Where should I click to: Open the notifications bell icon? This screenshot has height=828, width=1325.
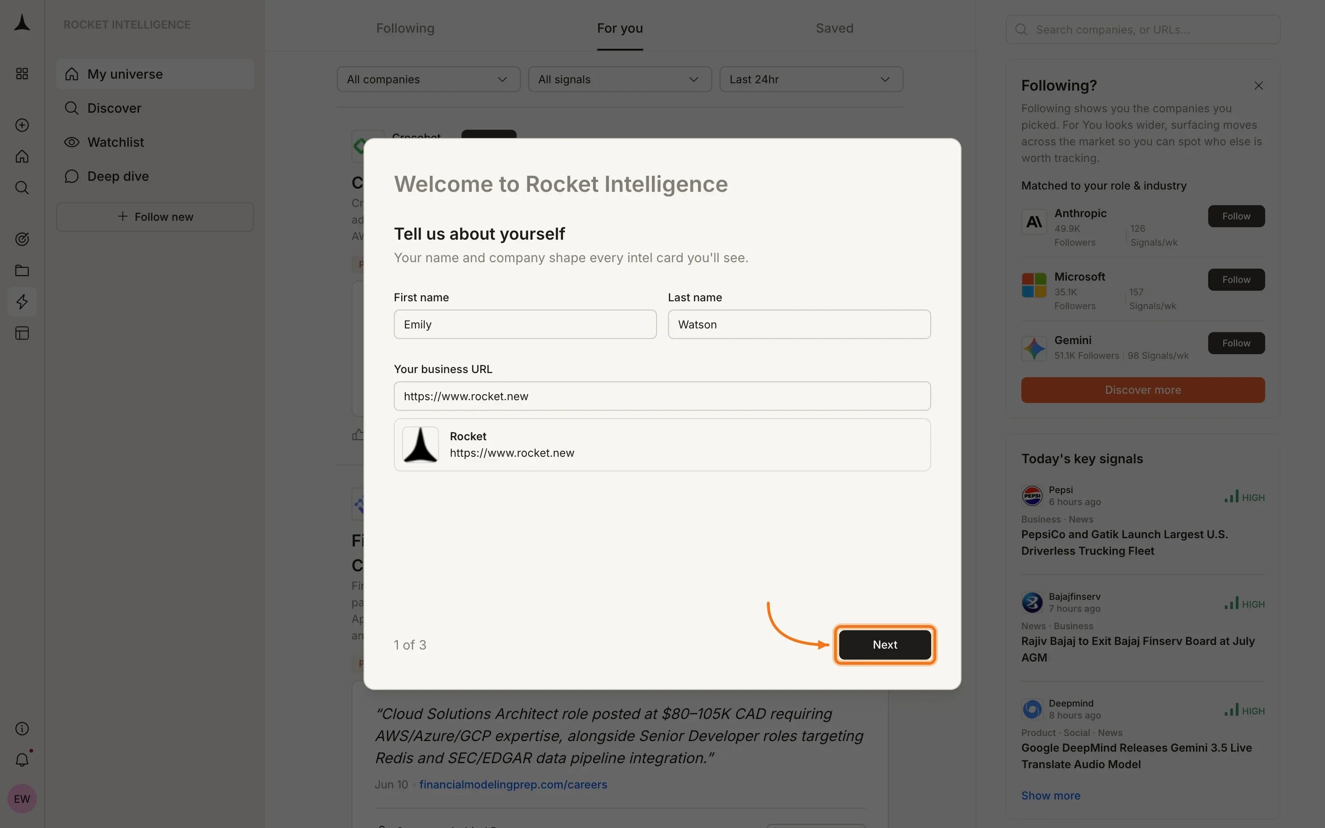(22, 759)
